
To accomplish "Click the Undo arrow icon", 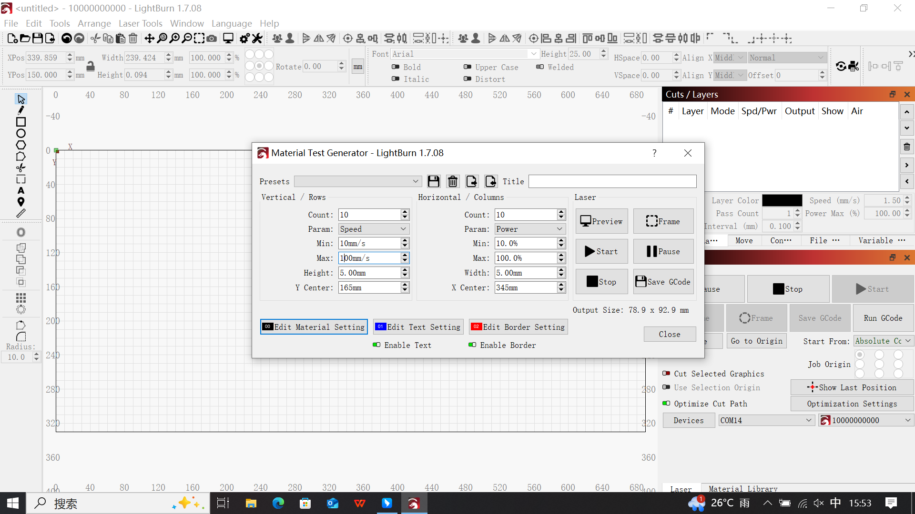I will coord(67,39).
